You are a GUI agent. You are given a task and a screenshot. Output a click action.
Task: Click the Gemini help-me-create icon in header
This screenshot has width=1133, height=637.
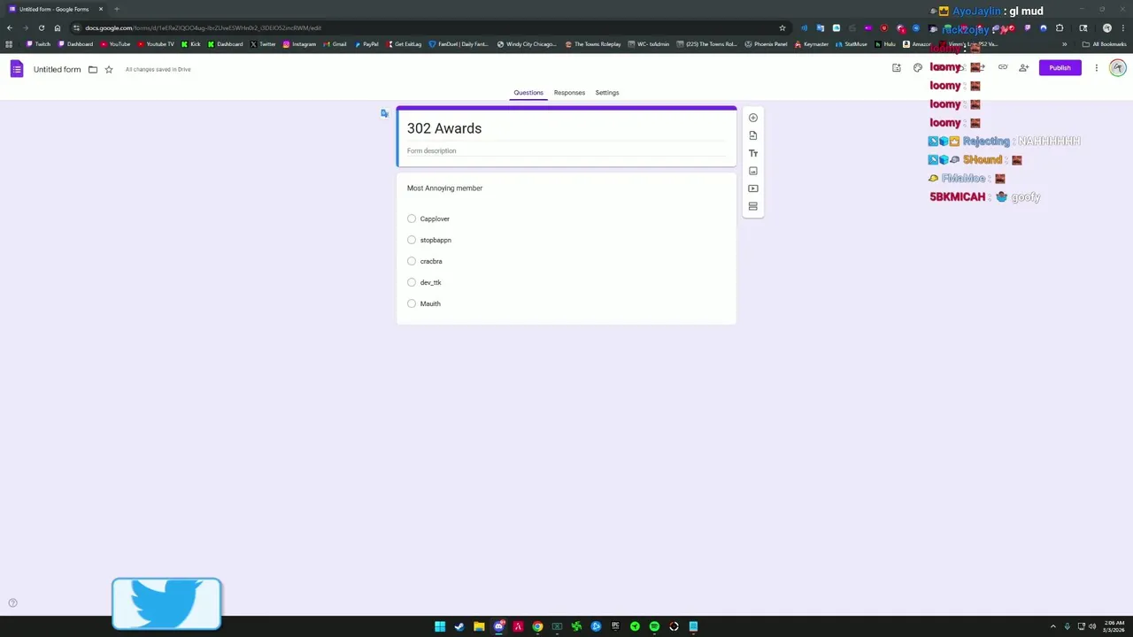pos(897,68)
